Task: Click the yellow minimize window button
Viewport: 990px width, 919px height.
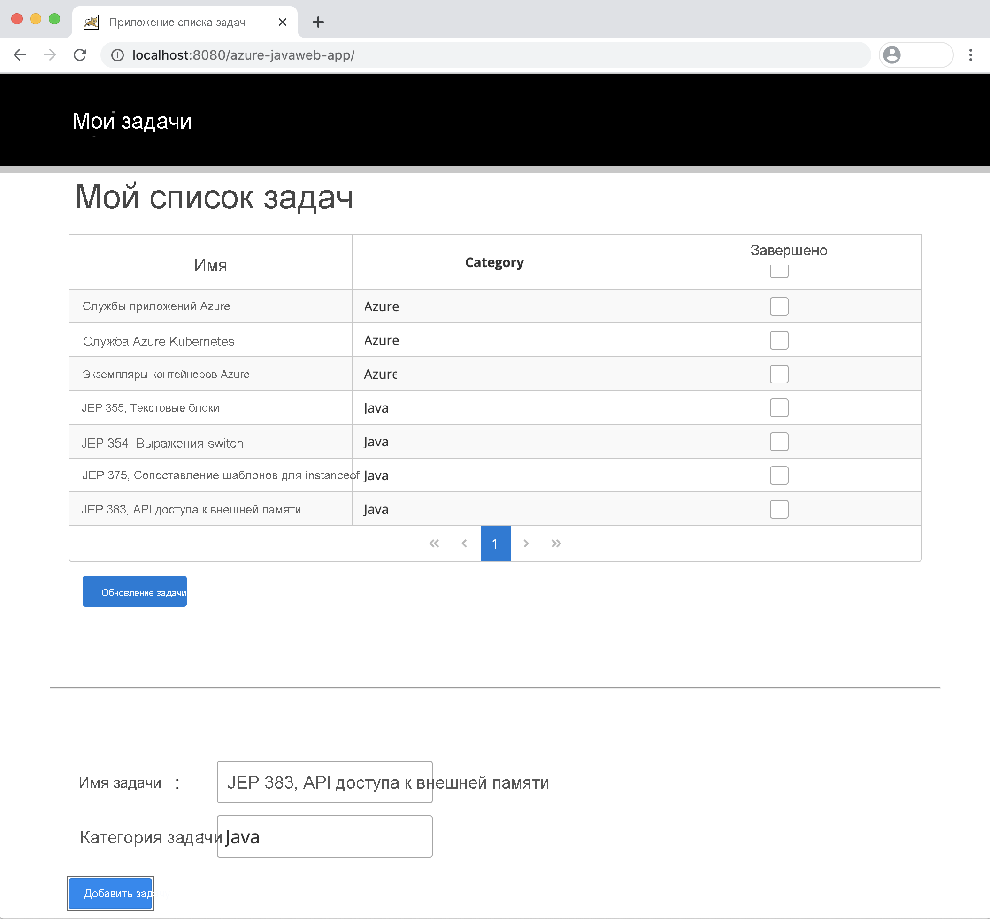Action: [36, 19]
